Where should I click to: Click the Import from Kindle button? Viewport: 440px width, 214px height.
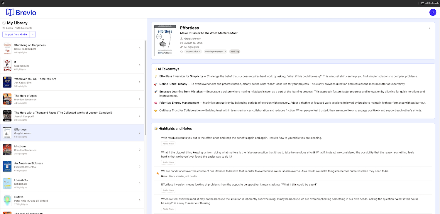[x=16, y=35]
